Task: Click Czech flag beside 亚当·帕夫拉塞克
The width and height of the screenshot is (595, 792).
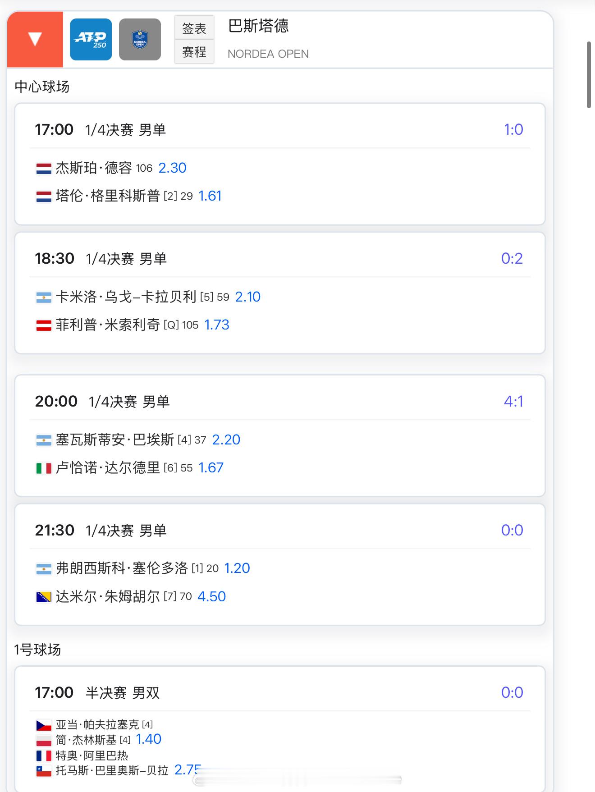Action: pos(44,725)
